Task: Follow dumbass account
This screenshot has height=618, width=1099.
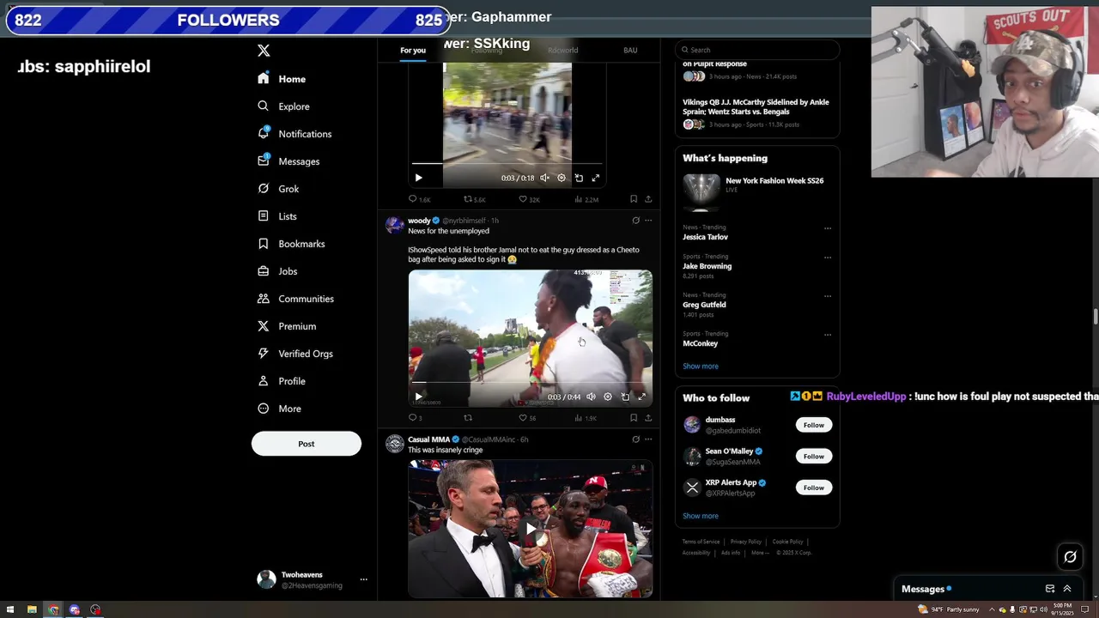Action: pyautogui.click(x=814, y=425)
